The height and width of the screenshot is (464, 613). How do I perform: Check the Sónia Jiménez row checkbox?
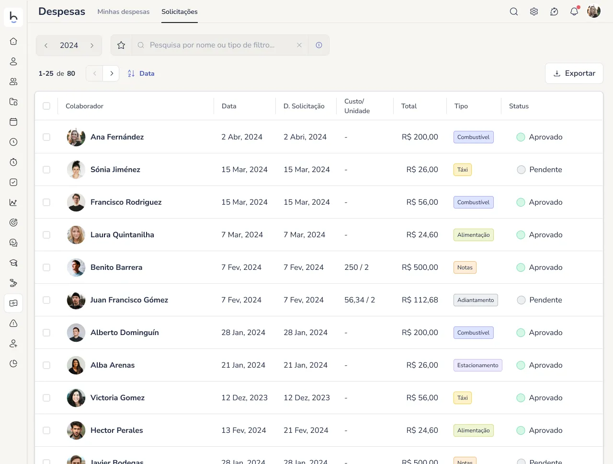point(46,170)
